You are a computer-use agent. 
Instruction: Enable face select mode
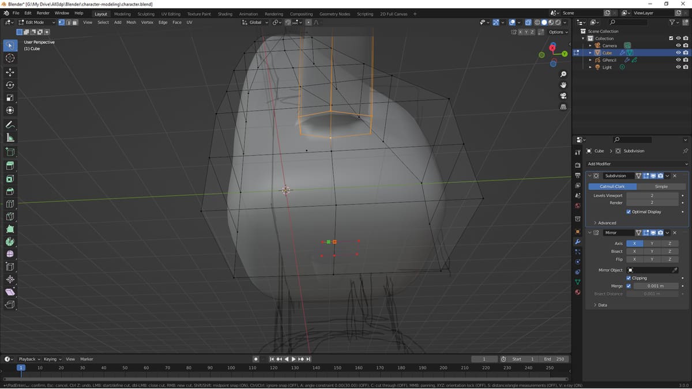[76, 22]
